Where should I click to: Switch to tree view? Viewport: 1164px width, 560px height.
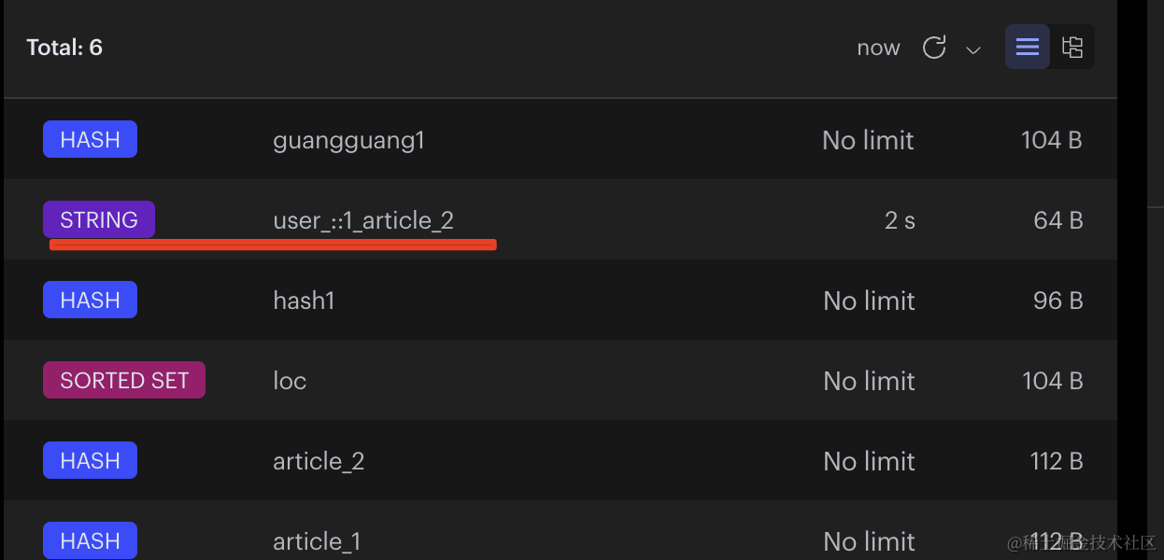pyautogui.click(x=1072, y=48)
